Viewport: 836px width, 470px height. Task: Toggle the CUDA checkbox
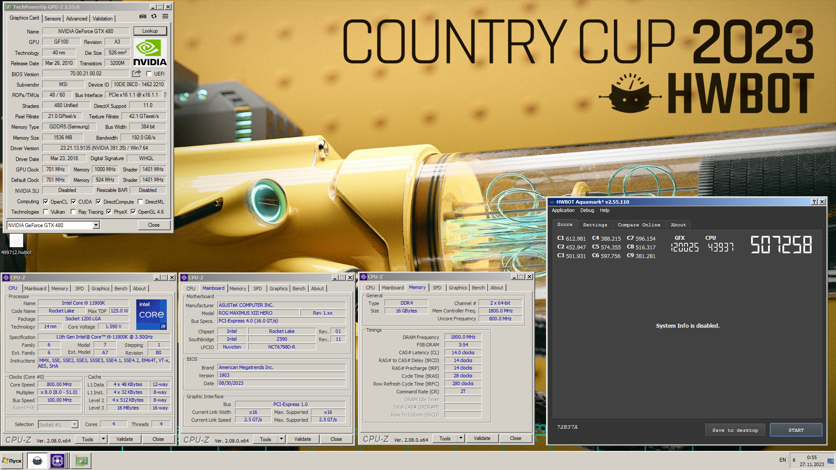click(74, 202)
